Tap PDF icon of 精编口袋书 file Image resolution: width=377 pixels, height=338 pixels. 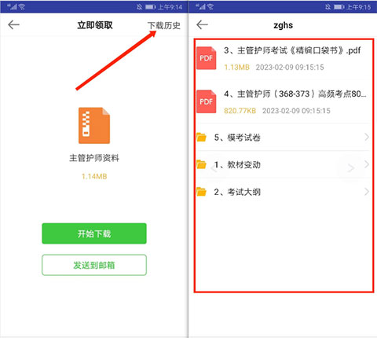[x=207, y=58]
